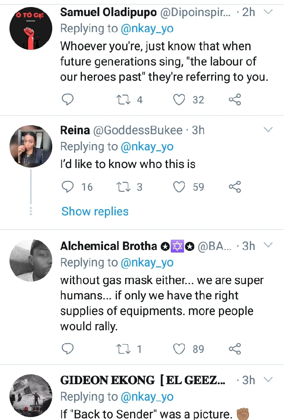Retweet Reina's tweet
Screen dimensions: 284x420
pyautogui.click(x=123, y=187)
